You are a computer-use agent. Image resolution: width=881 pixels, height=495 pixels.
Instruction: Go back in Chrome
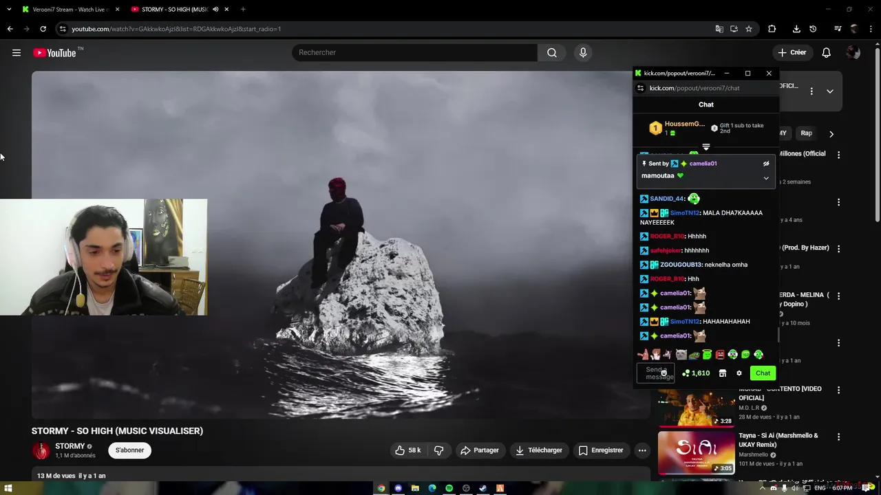click(x=10, y=29)
